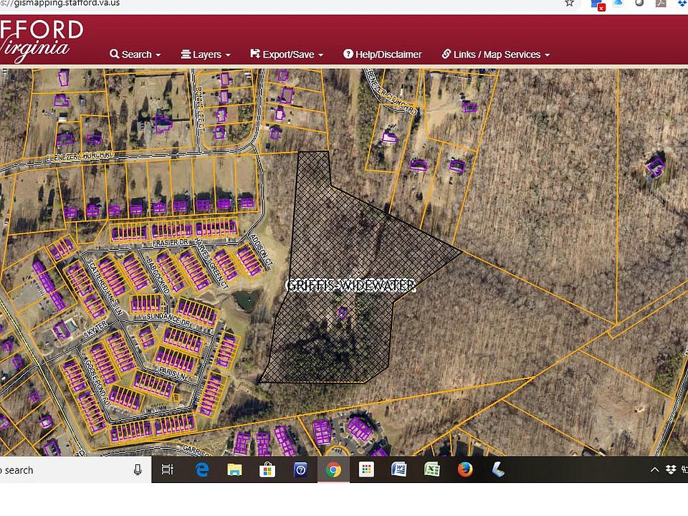
Task: Click the microphone icon in taskbar search
Action: click(138, 469)
